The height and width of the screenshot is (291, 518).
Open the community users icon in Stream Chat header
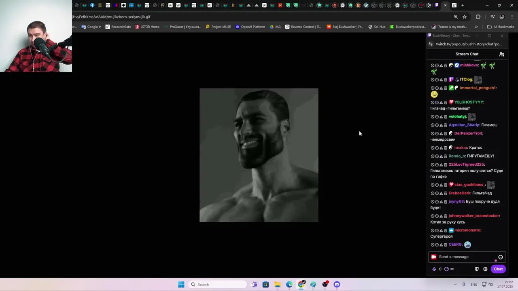(501, 54)
